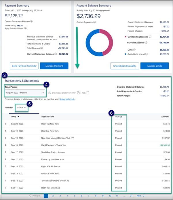Click info icon beside Current Exposure heading
Image resolution: width=173 pixels, height=200 pixels.
pos(95,22)
